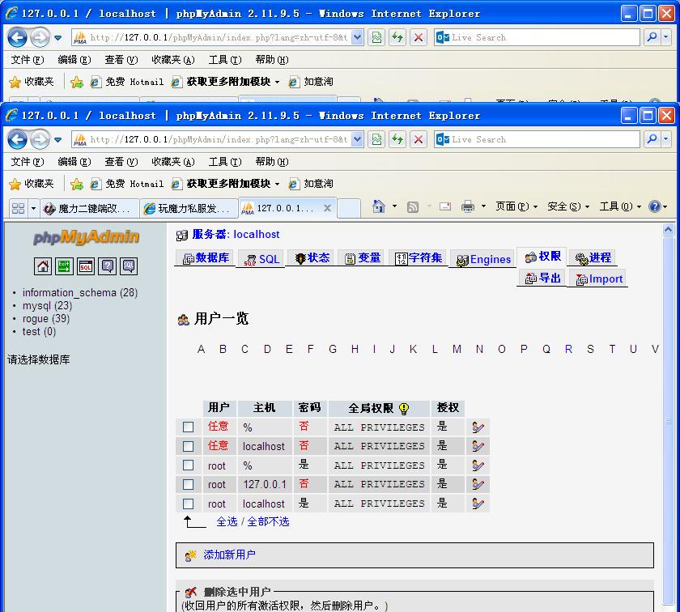Open the MySQL SQL documentation icon
The image size is (680, 612).
(129, 266)
